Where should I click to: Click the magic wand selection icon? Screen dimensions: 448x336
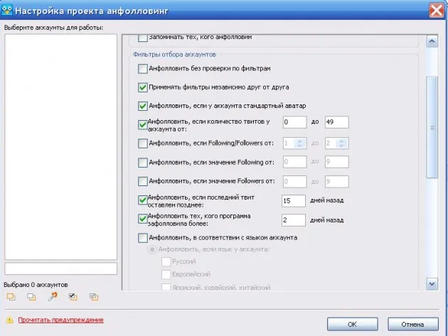(x=53, y=297)
